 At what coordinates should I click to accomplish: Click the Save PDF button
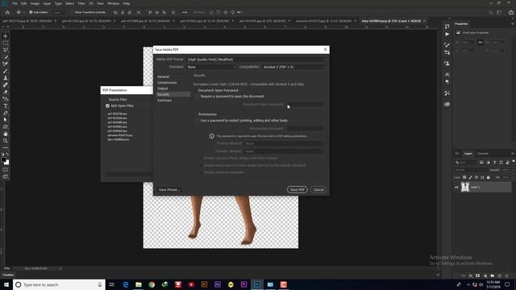coord(298,190)
